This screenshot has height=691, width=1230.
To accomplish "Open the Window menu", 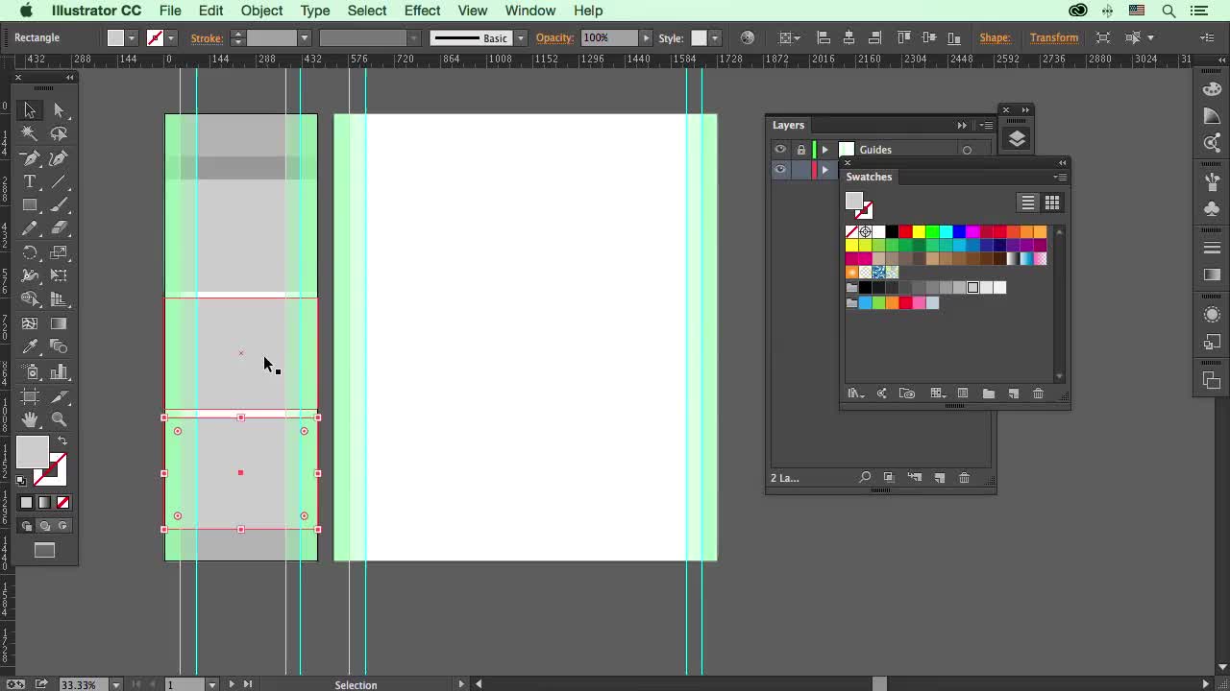I will click(x=529, y=11).
